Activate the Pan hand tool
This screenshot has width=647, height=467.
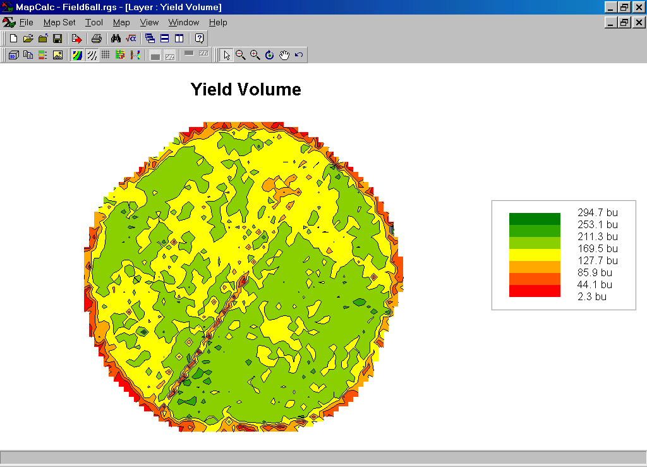click(x=284, y=54)
